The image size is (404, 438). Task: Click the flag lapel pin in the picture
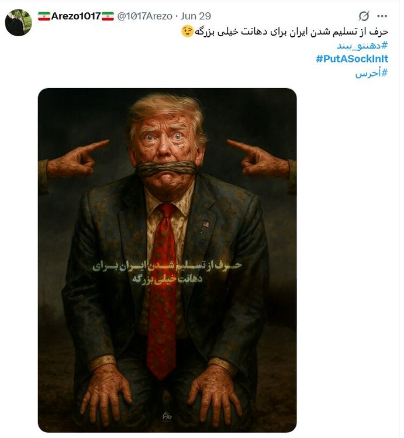coord(206,224)
